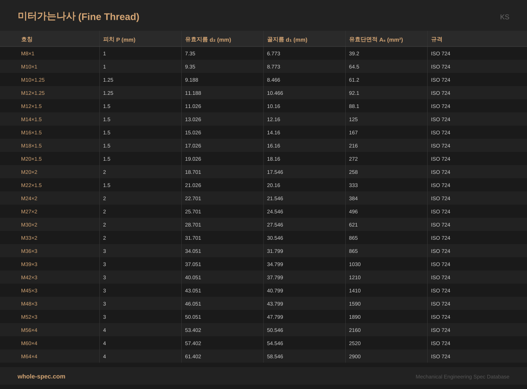The height and width of the screenshot is (389, 527).
Task: Click the M12×1.5 row label
Action: tap(31, 106)
